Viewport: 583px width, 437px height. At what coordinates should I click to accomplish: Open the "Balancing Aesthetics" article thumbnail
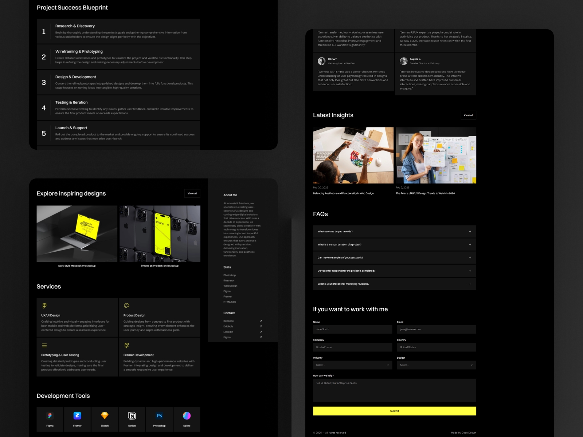(x=353, y=155)
